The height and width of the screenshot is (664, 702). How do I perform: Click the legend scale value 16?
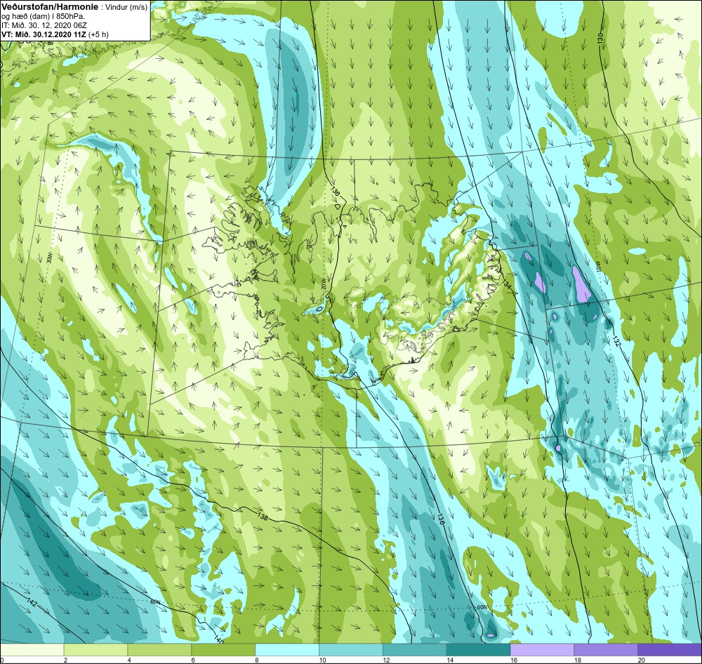(x=514, y=660)
